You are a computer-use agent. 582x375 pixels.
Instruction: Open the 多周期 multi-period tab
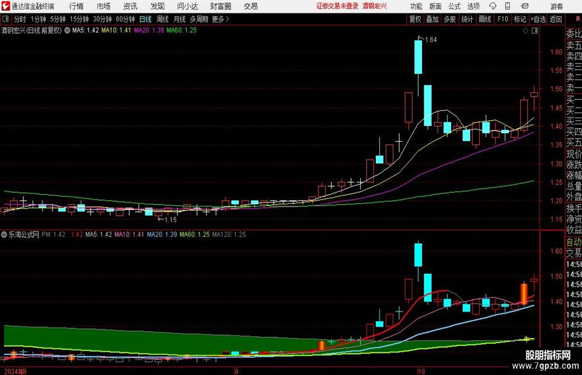coord(199,19)
